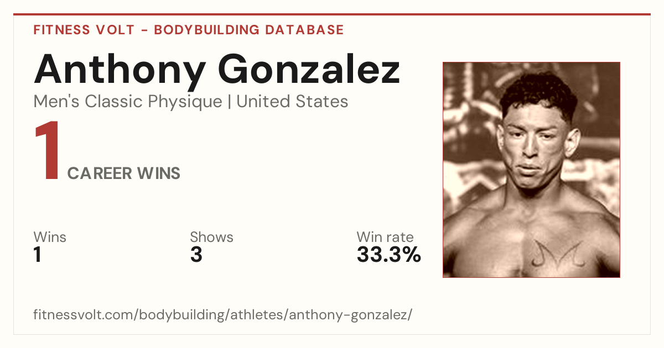The width and height of the screenshot is (664, 348).
Task: Select the CAREER WINS label
Action: click(x=124, y=173)
